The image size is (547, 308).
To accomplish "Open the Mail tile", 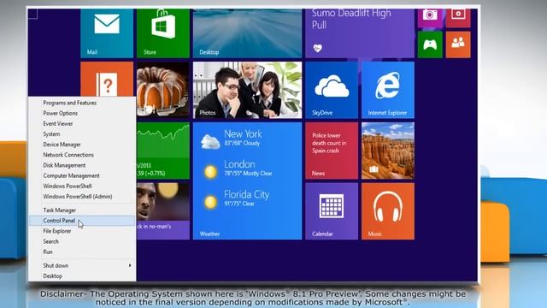I will click(107, 33).
